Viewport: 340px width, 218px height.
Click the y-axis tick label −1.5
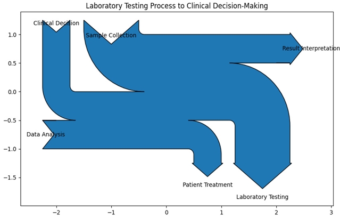point(11,177)
